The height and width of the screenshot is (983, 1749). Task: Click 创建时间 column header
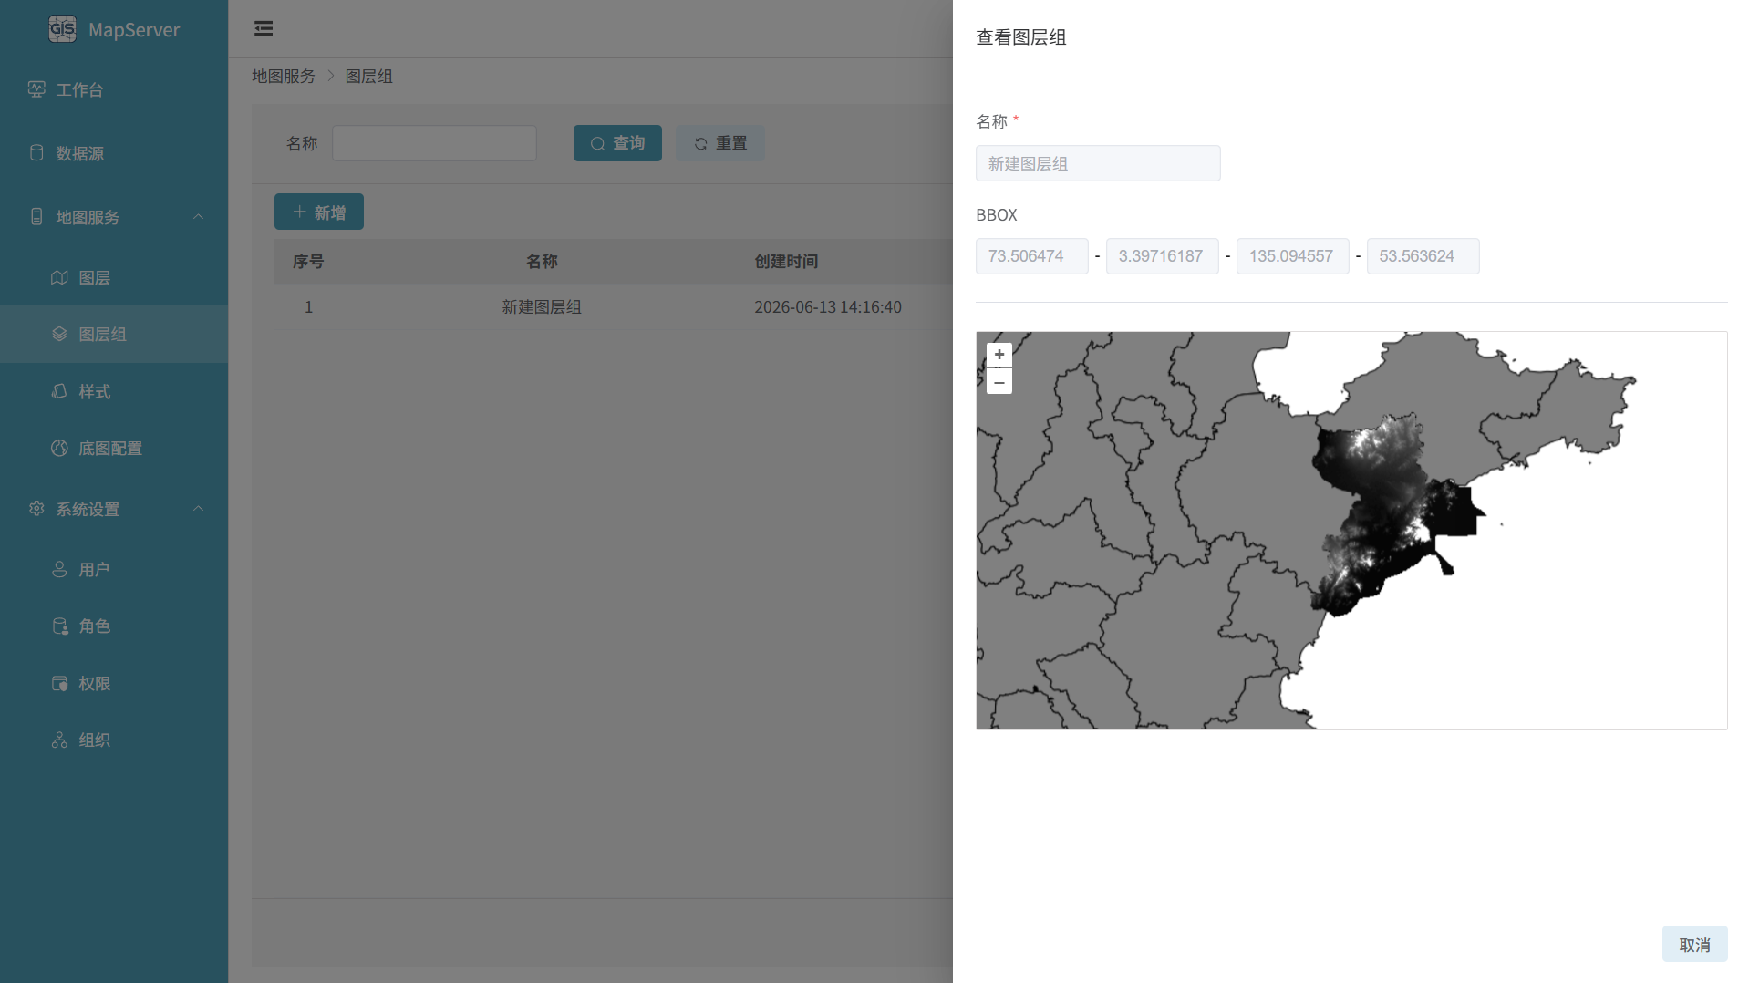[786, 261]
